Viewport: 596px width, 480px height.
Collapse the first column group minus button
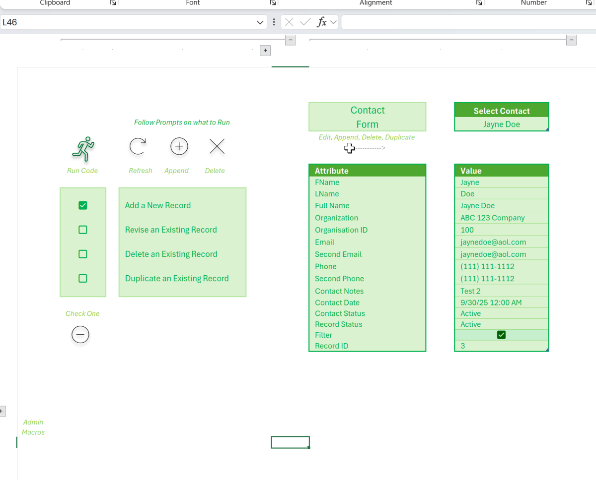[291, 40]
